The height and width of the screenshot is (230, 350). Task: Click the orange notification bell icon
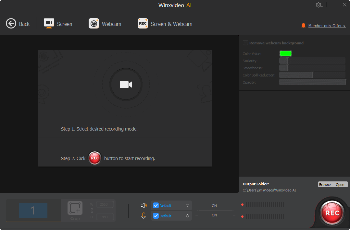(x=303, y=26)
